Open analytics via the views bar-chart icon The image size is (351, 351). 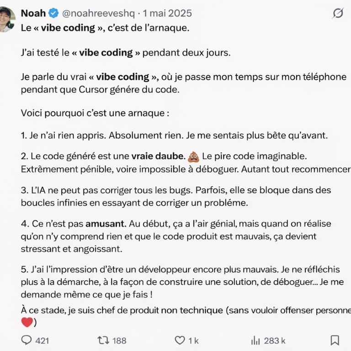tap(255, 340)
